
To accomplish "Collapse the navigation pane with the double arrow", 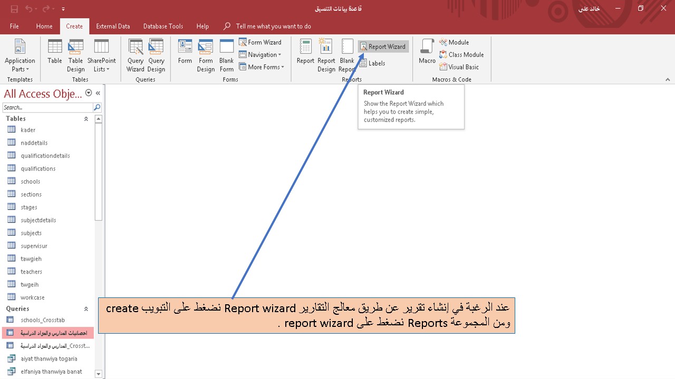I will click(97, 93).
